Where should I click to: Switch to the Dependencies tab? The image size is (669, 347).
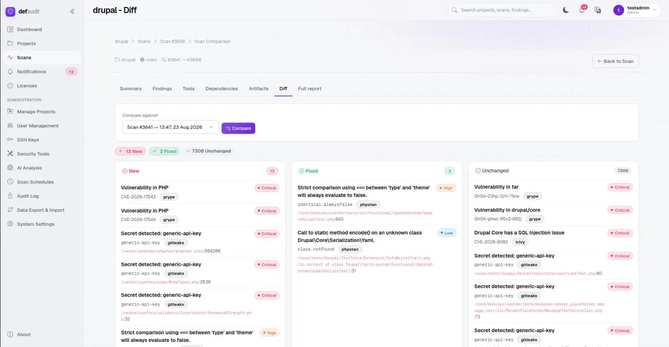tap(222, 89)
